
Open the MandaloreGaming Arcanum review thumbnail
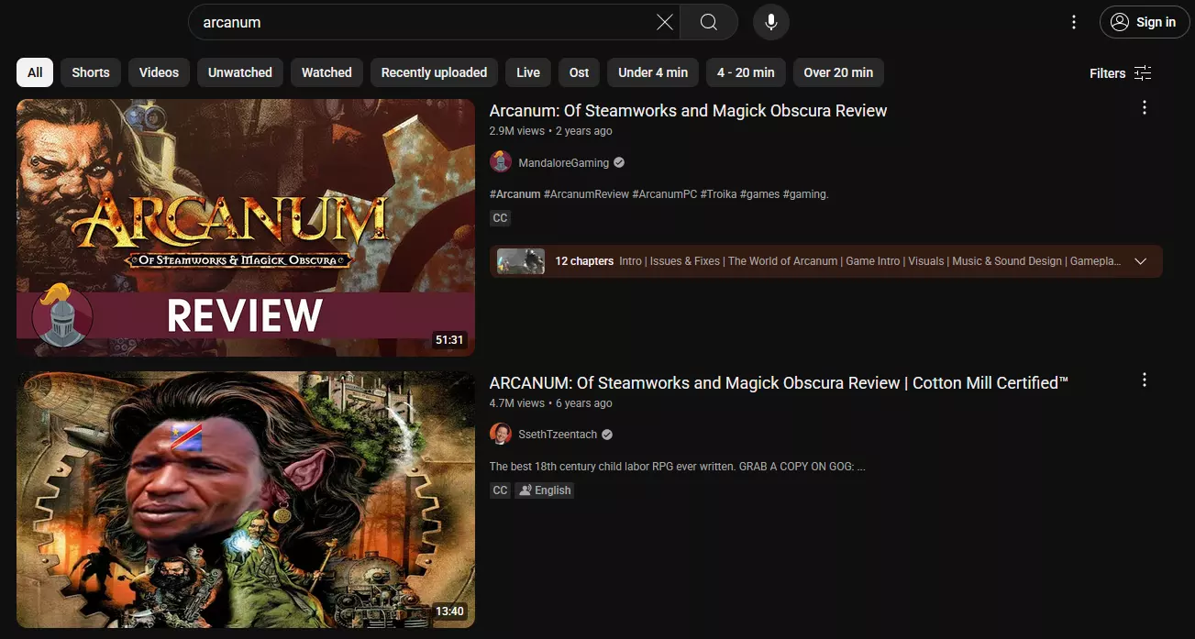(x=246, y=227)
